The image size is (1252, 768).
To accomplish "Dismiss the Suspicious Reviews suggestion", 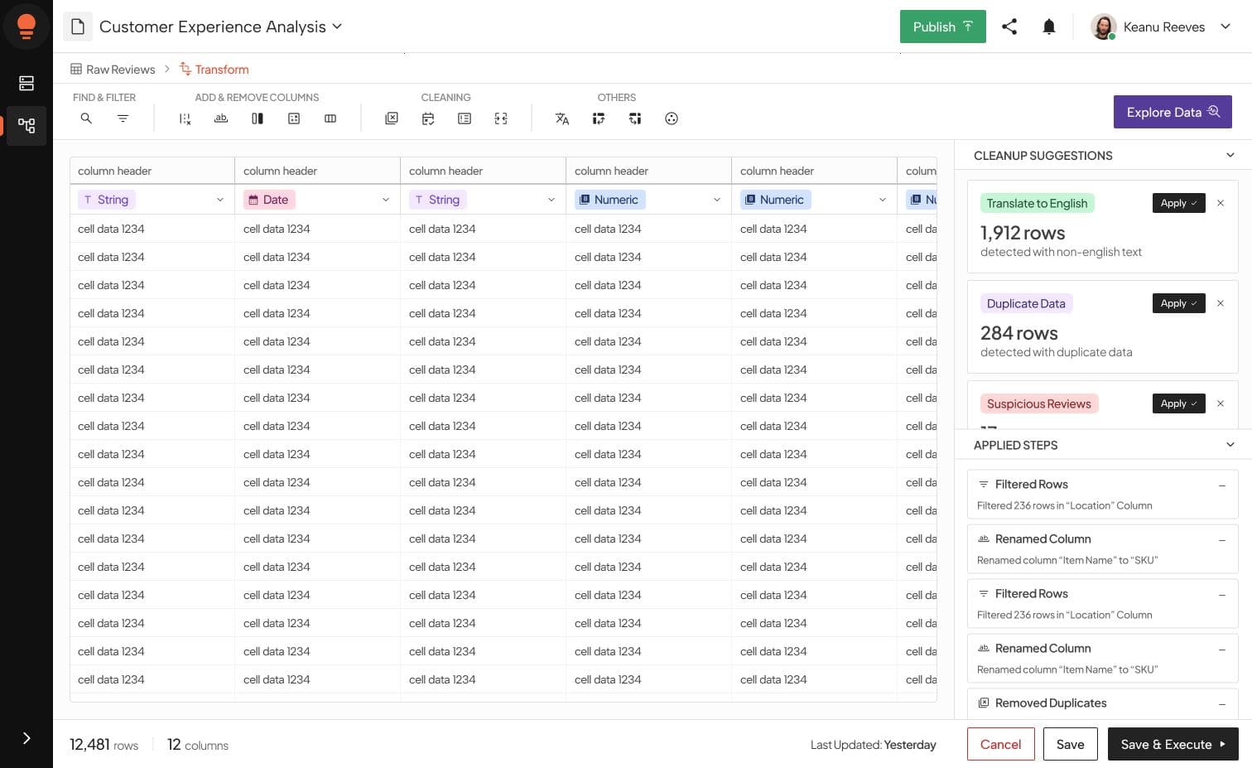I will click(x=1221, y=403).
